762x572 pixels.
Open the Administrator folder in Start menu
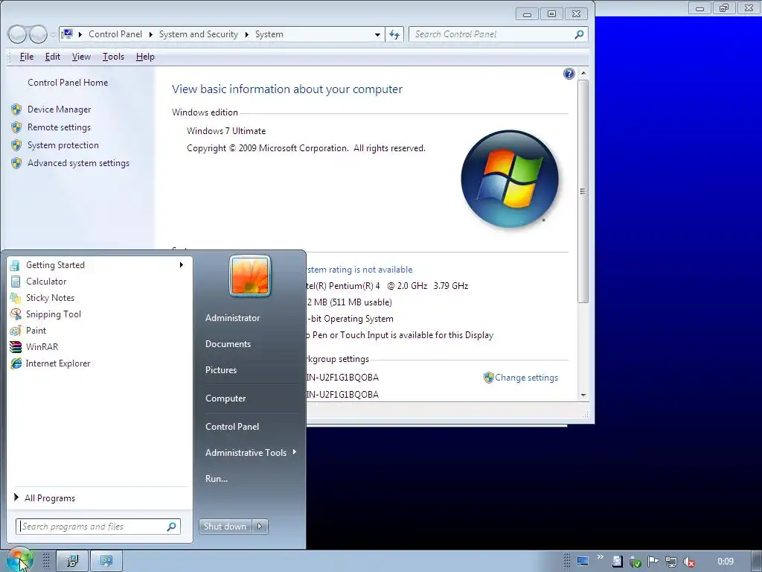(x=232, y=318)
